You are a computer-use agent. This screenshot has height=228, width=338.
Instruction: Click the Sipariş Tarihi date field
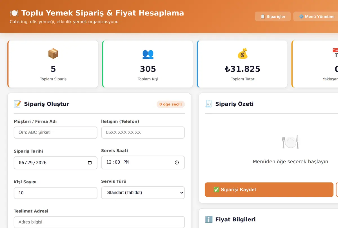[x=55, y=162]
